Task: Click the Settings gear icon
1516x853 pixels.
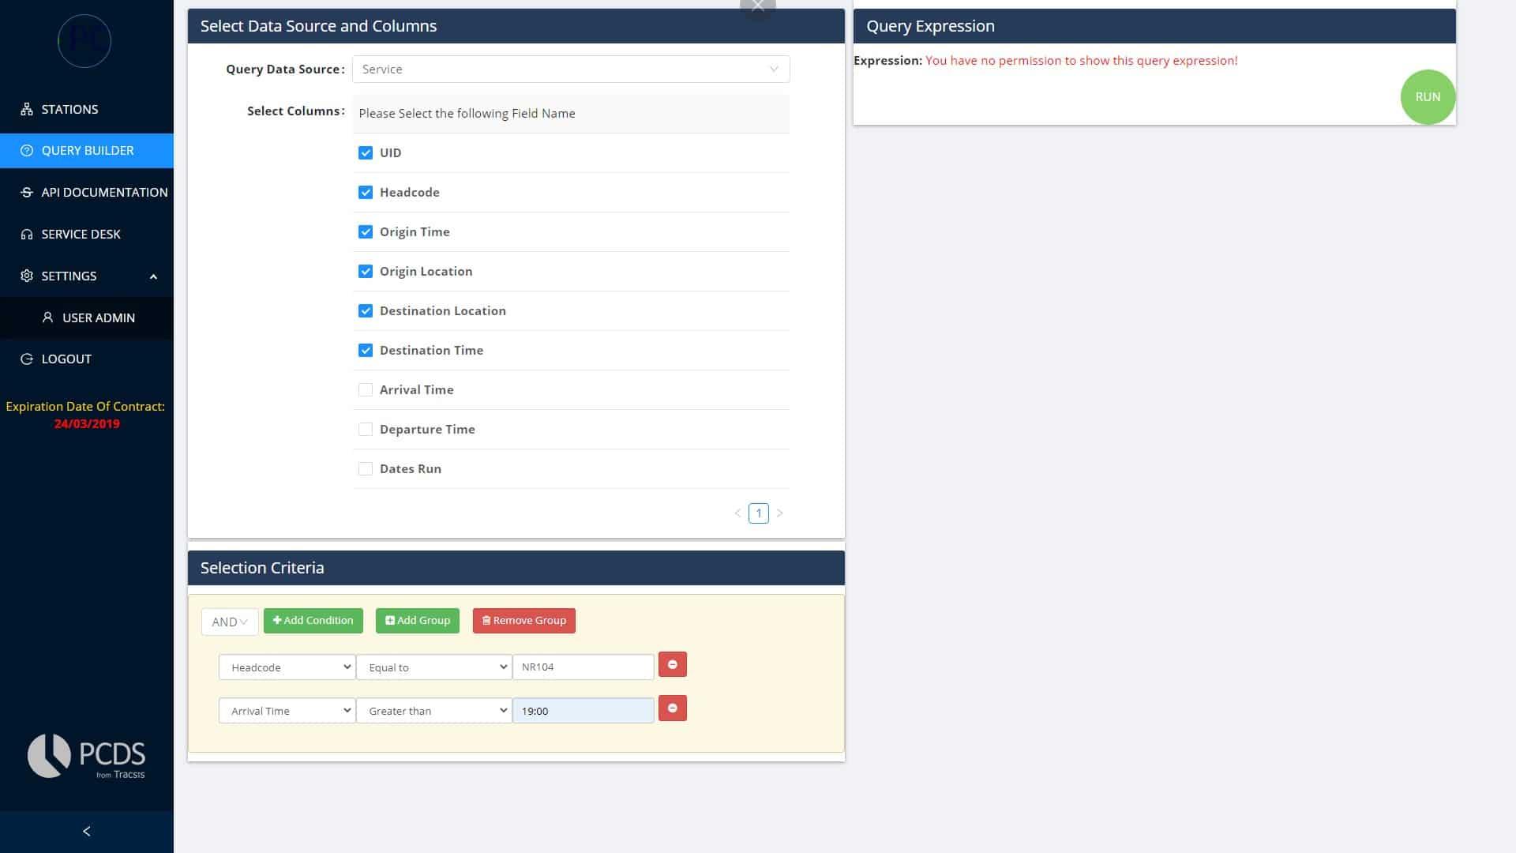Action: 27,276
